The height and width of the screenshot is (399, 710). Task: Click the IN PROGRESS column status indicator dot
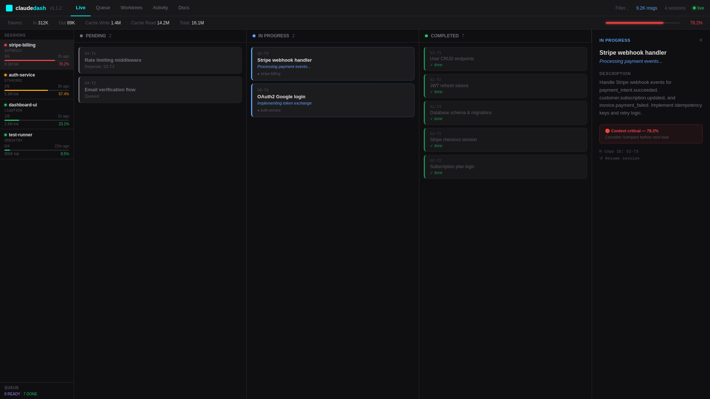(x=253, y=35)
